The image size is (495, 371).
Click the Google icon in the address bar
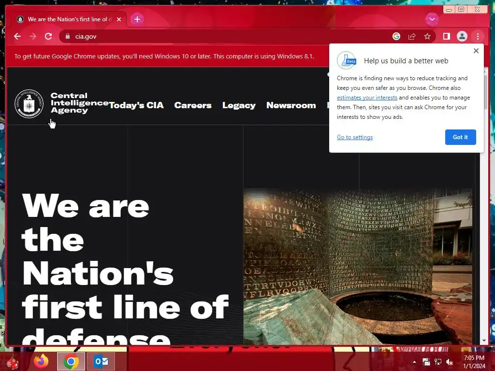point(396,36)
